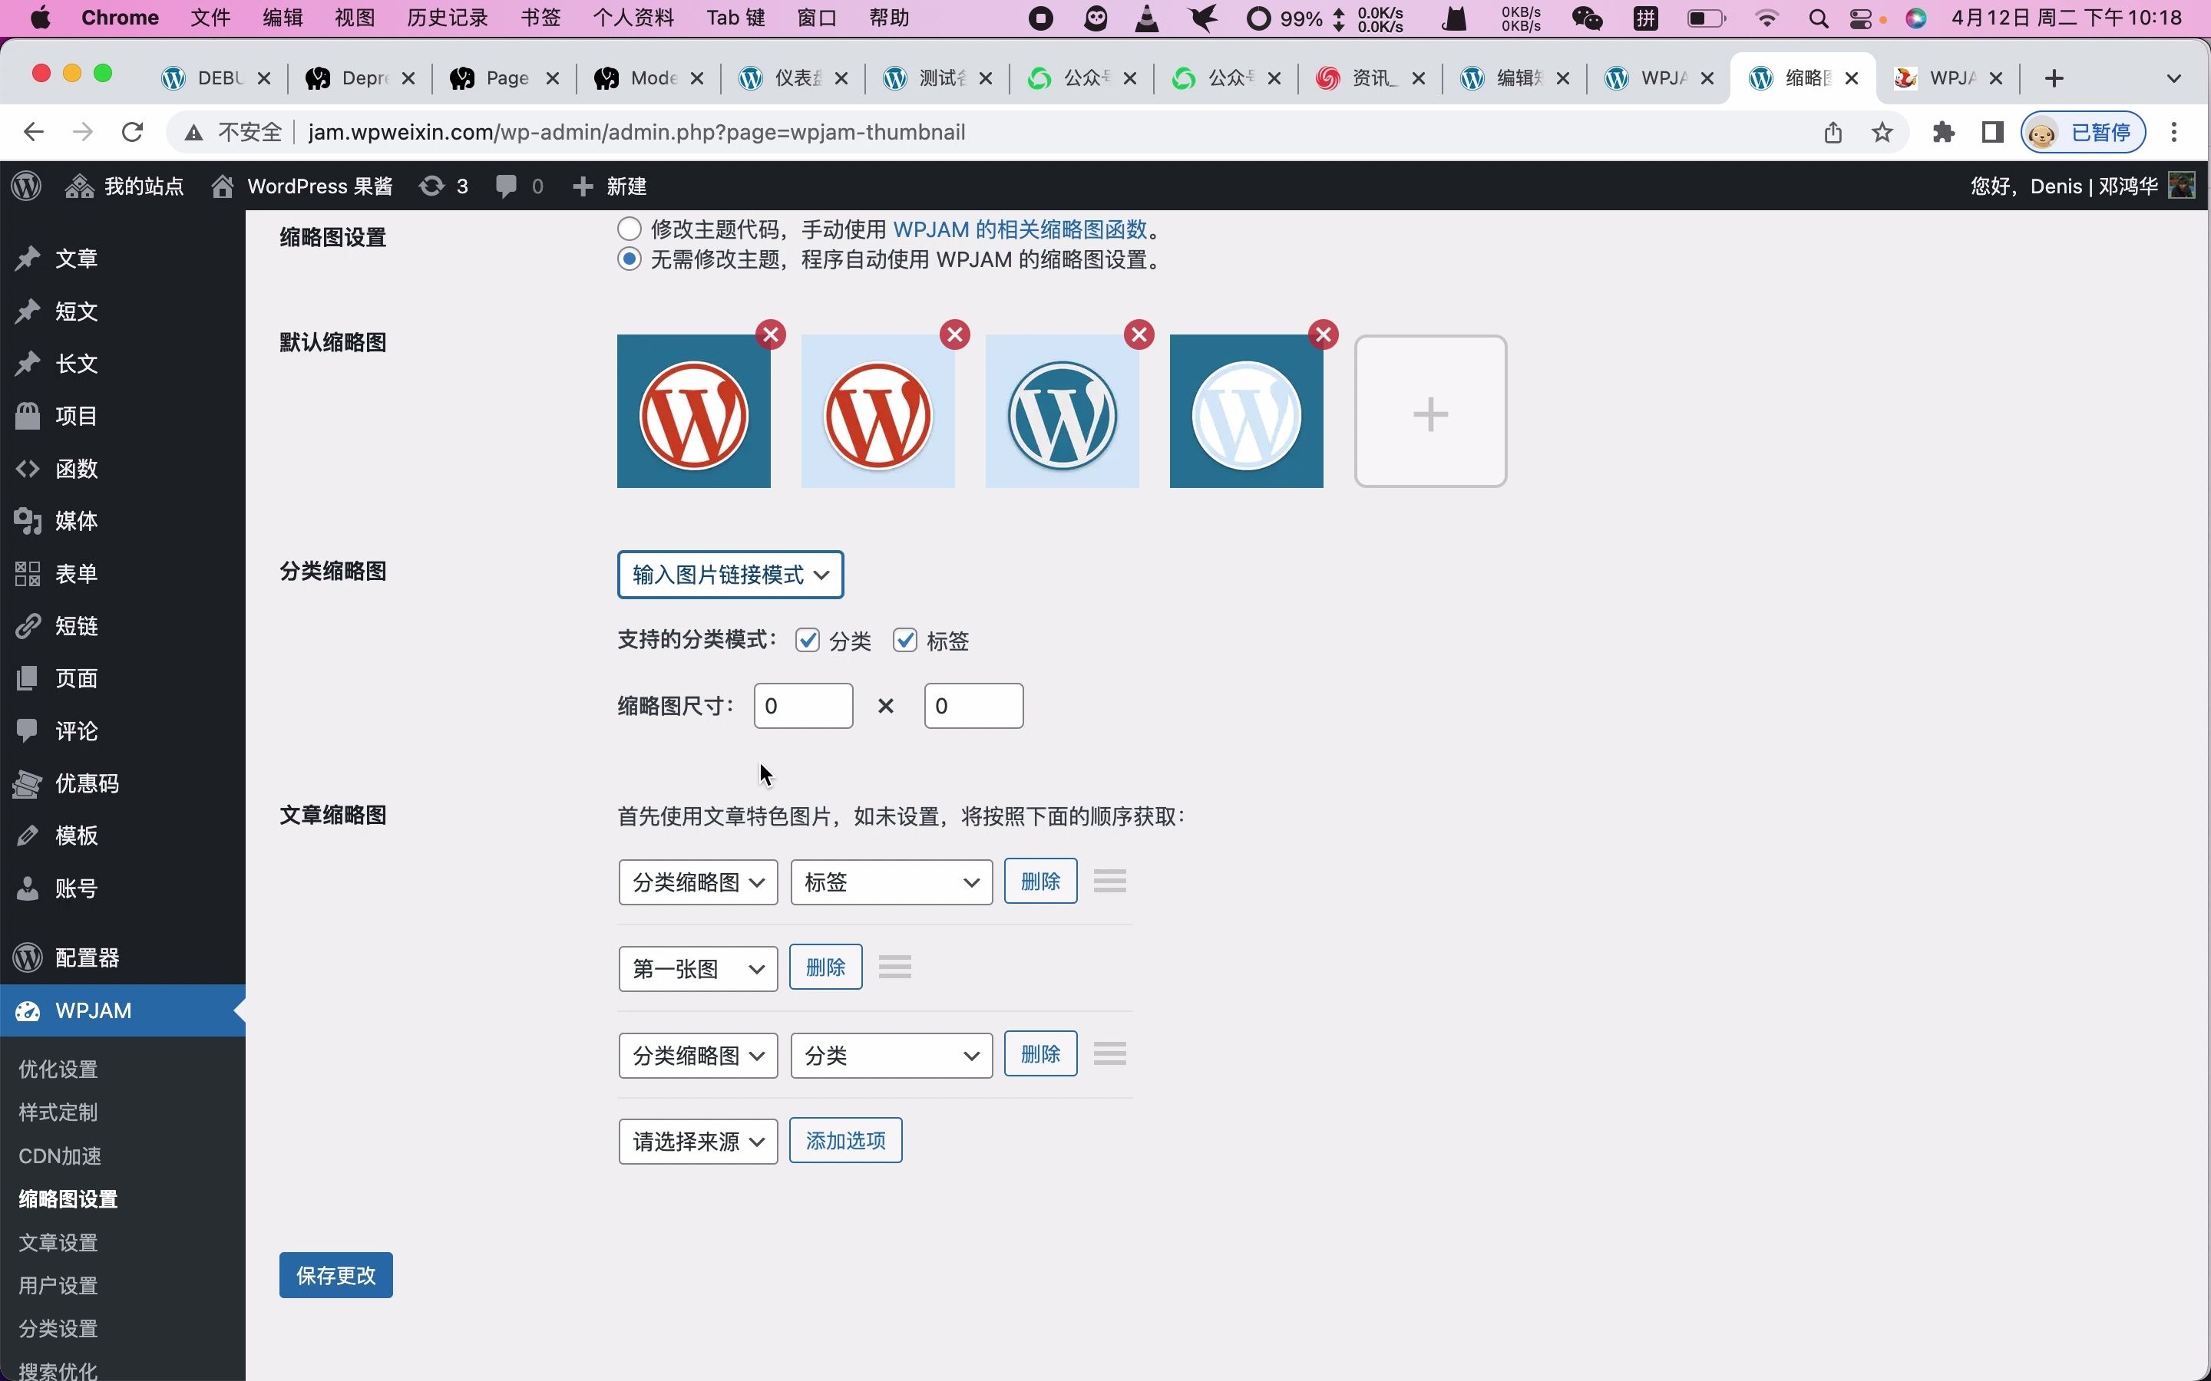Image resolution: width=2211 pixels, height=1381 pixels.
Task: Open the Chrome side panel icon
Action: pos(1993,133)
